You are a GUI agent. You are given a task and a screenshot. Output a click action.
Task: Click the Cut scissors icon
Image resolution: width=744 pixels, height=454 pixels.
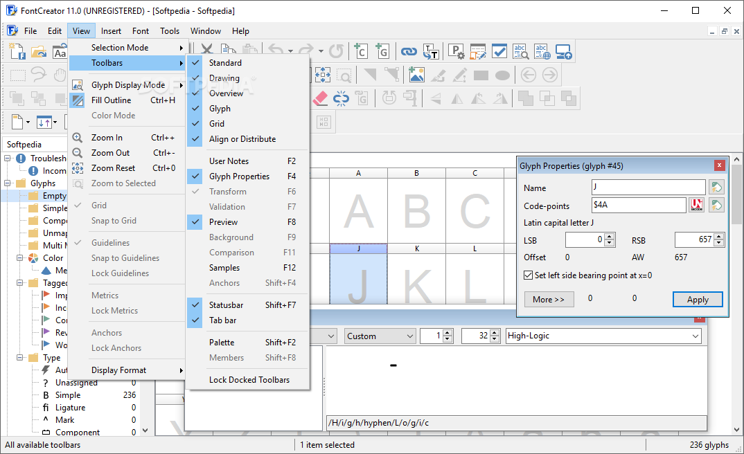[207, 50]
